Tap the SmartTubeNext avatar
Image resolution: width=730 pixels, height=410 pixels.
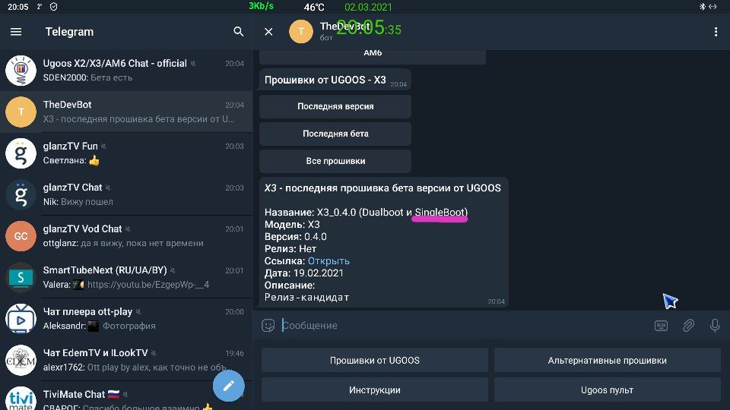pos(21,277)
